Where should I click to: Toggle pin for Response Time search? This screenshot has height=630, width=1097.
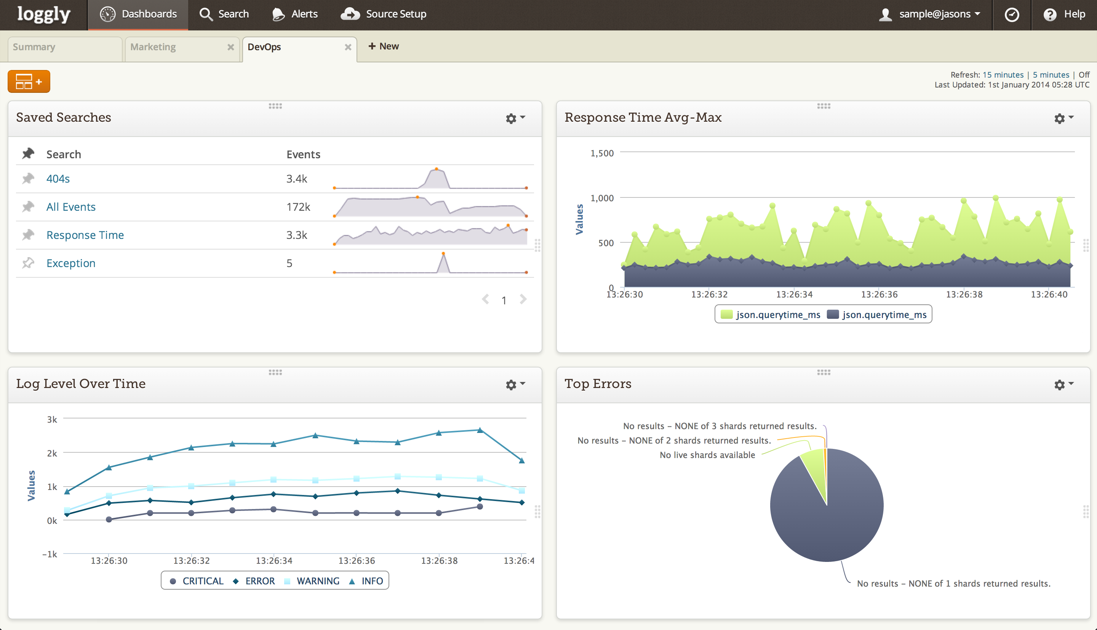pos(28,234)
